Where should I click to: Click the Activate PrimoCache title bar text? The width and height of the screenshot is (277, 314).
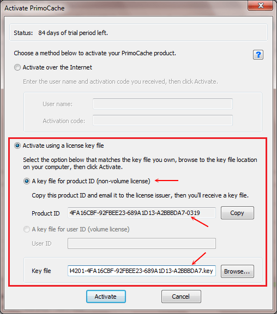pos(34,8)
